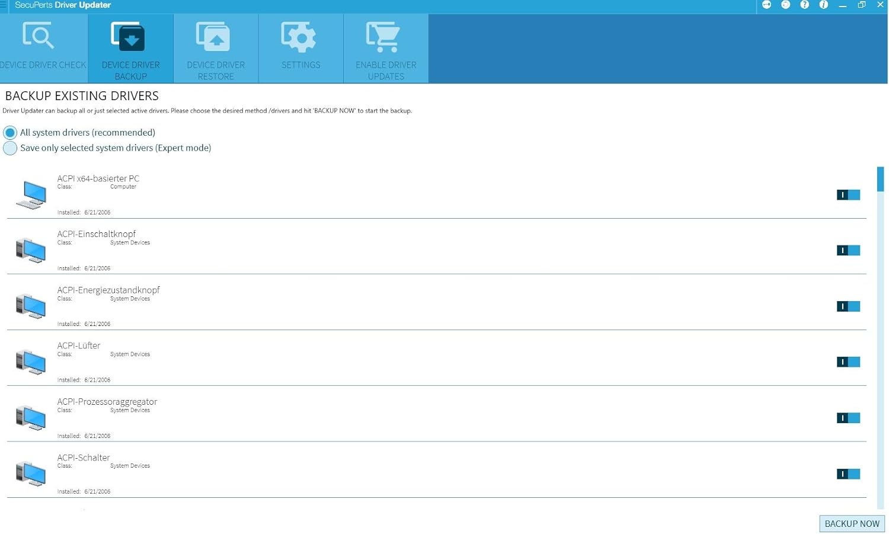The height and width of the screenshot is (534, 889).
Task: Click the driver list vertical scrollbar thumb
Action: 881,180
